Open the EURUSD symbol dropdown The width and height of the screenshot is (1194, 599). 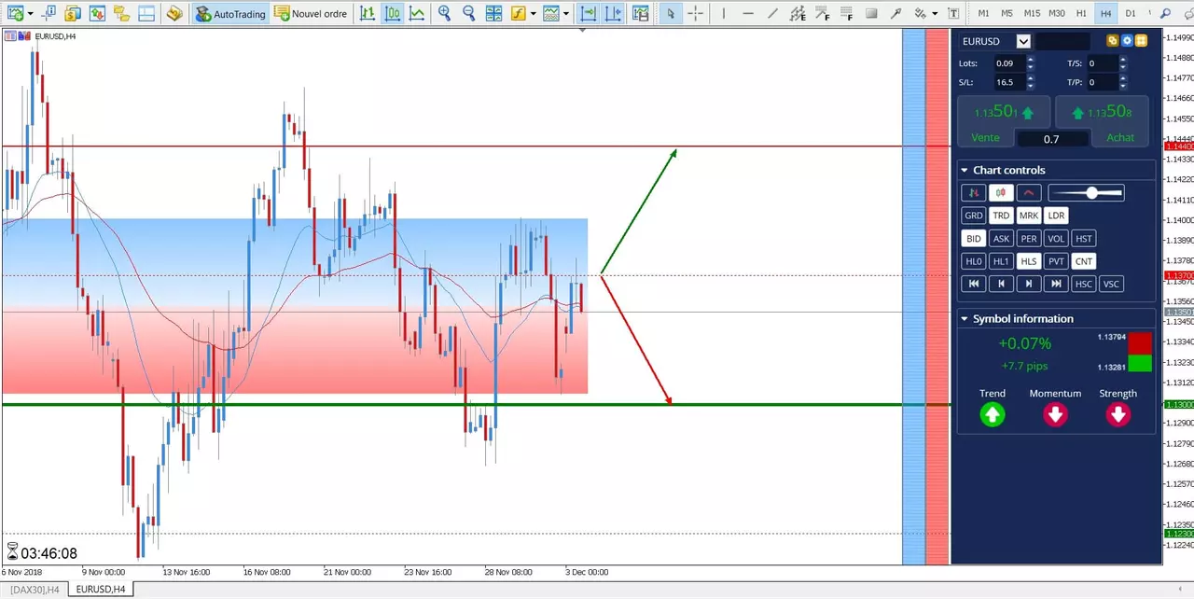point(1023,41)
